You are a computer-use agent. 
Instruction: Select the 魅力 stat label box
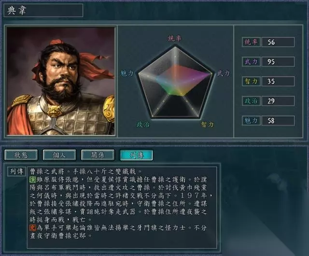point(251,120)
